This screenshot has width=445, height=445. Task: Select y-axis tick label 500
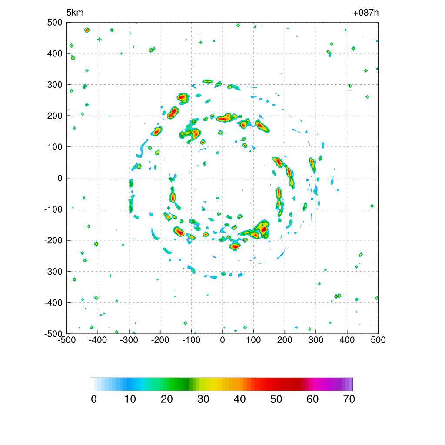[x=55, y=23]
